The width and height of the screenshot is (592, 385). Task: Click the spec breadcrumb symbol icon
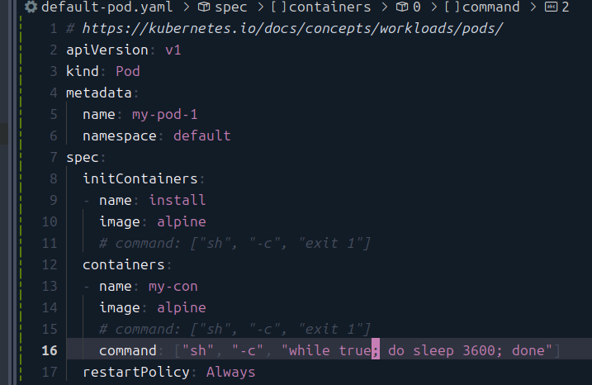[204, 7]
